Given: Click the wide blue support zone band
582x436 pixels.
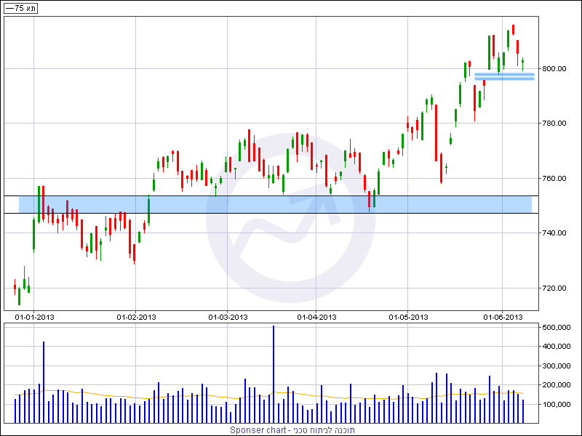Looking at the screenshot, I should pos(275,204).
